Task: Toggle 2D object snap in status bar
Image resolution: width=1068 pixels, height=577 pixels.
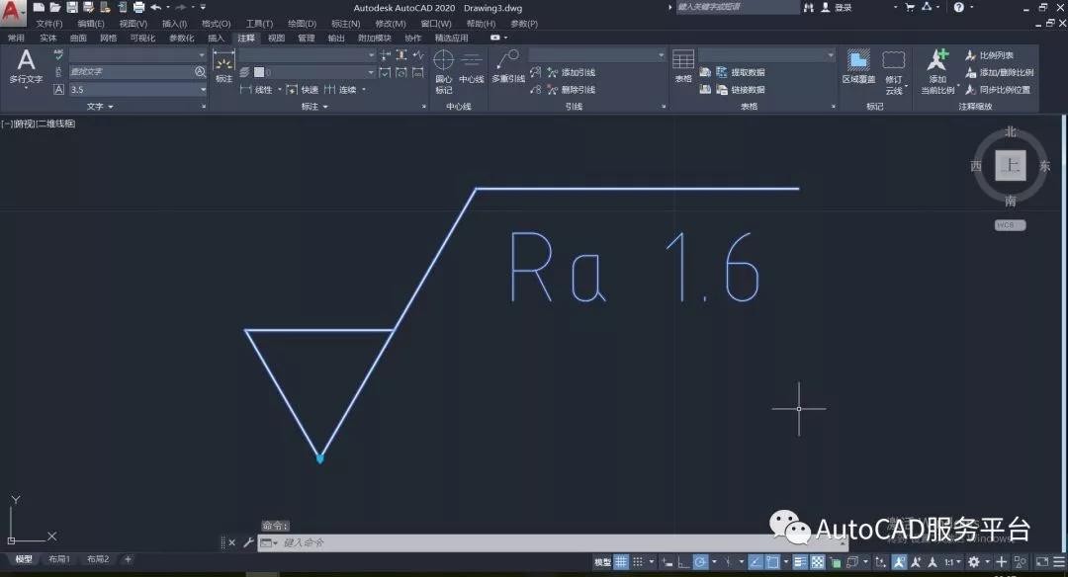Action: click(x=772, y=561)
